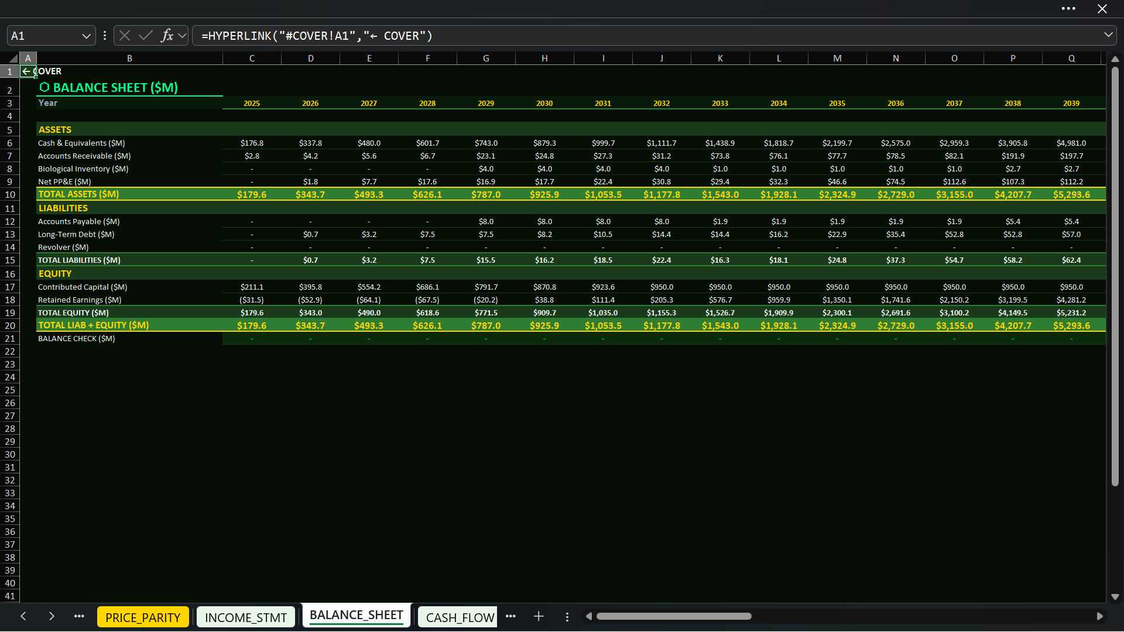1124x632 pixels.
Task: Follow the ← COVER hyperlink in A1
Action: [x=42, y=71]
